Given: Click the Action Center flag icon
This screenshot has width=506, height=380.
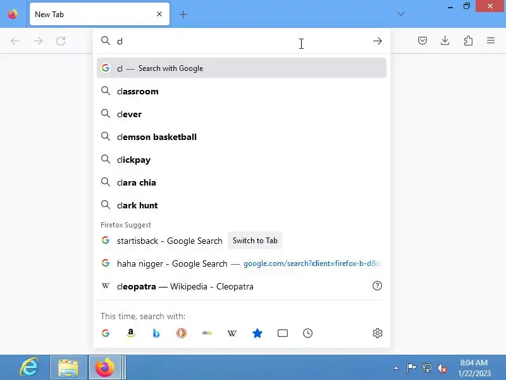Looking at the screenshot, I should [411, 368].
